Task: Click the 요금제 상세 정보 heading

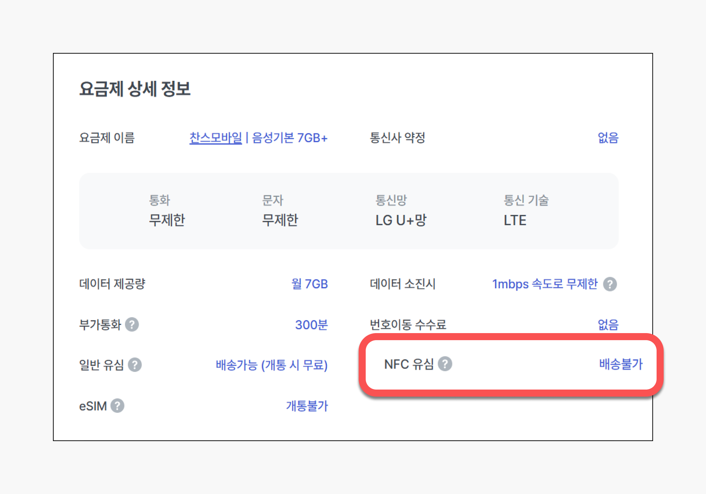Action: point(135,89)
